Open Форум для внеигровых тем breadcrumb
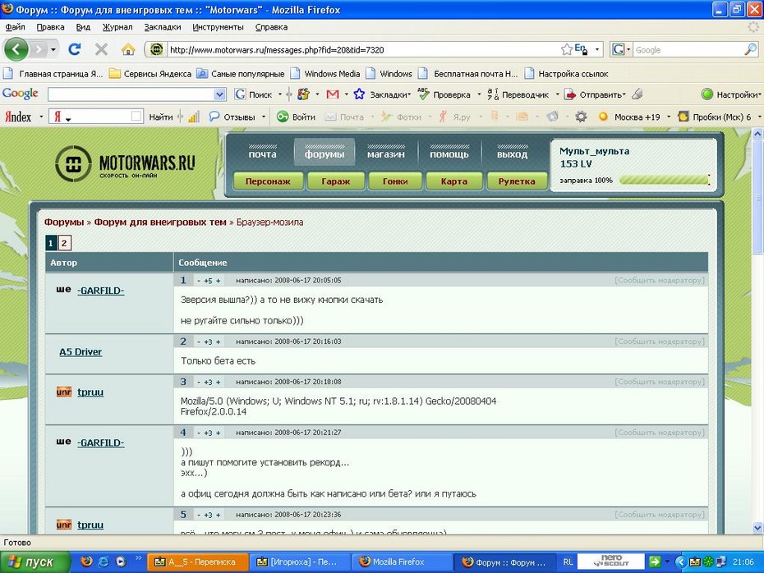This screenshot has height=573, width=764. 160,222
